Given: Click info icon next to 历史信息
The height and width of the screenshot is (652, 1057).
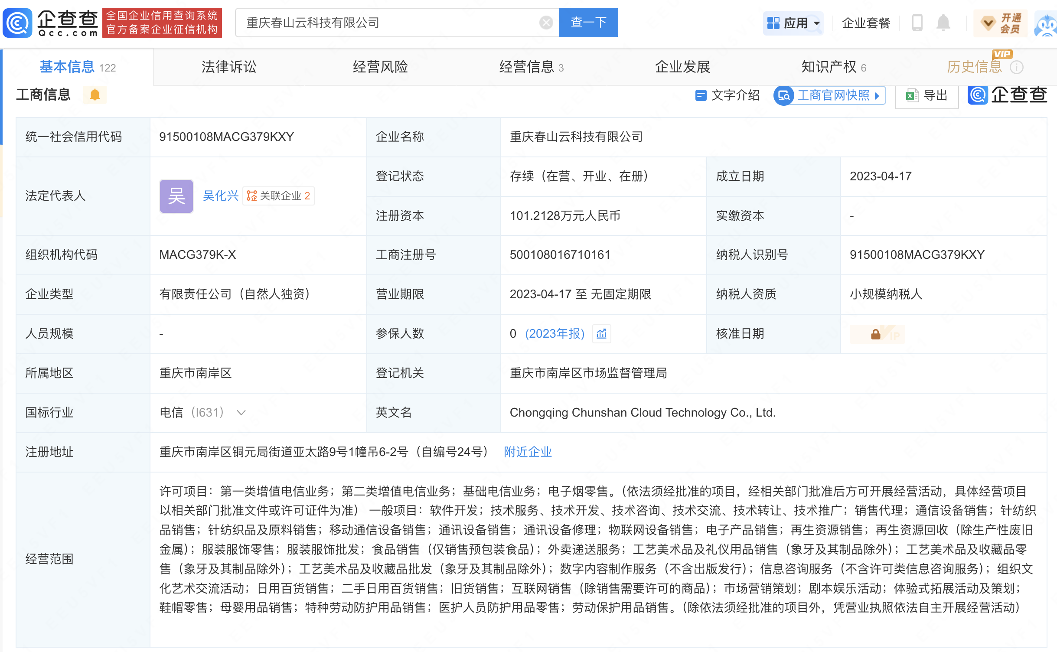Looking at the screenshot, I should point(1016,67).
